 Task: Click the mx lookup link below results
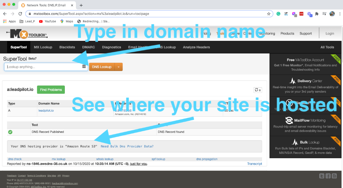coord(59,159)
